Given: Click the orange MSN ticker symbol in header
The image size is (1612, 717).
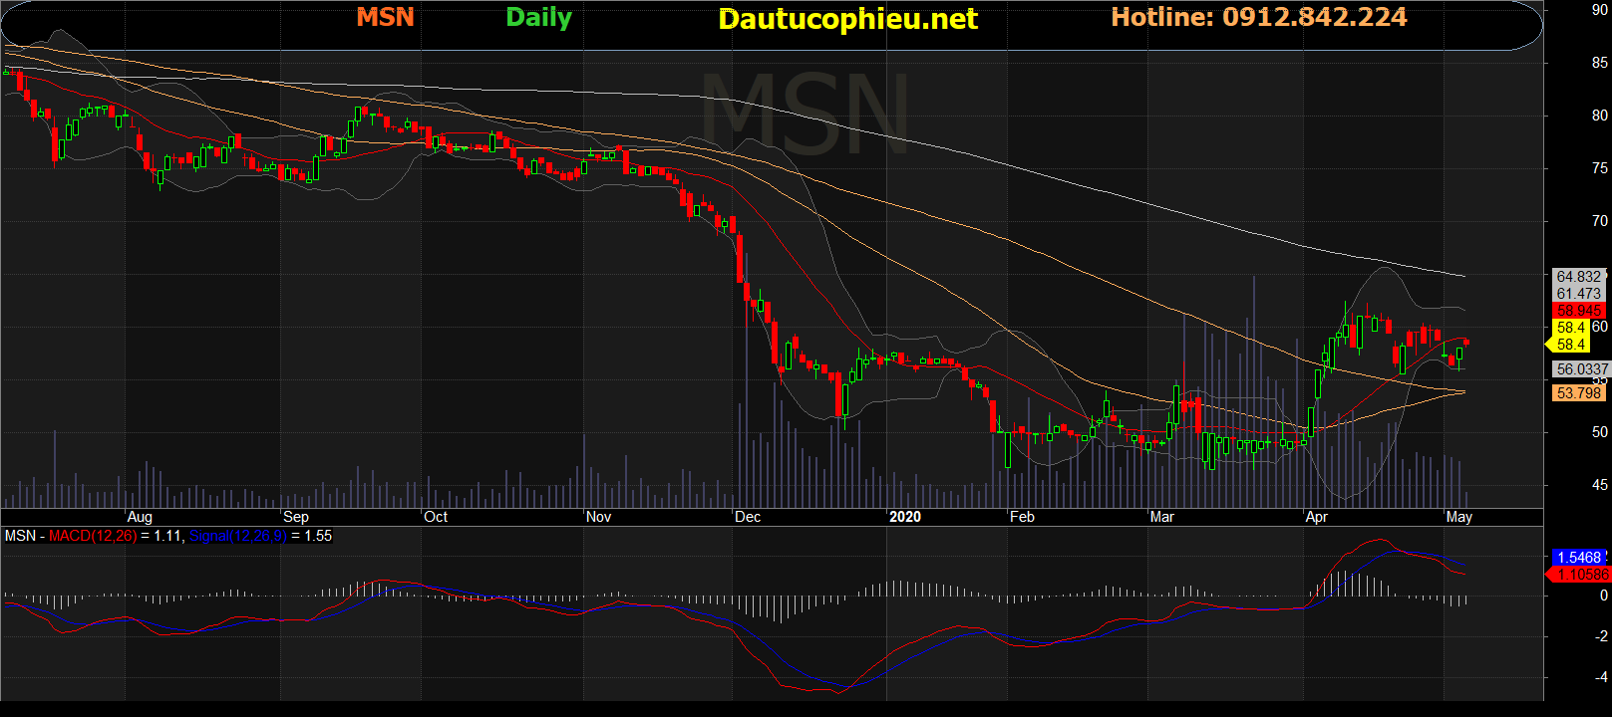Looking at the screenshot, I should click(385, 18).
